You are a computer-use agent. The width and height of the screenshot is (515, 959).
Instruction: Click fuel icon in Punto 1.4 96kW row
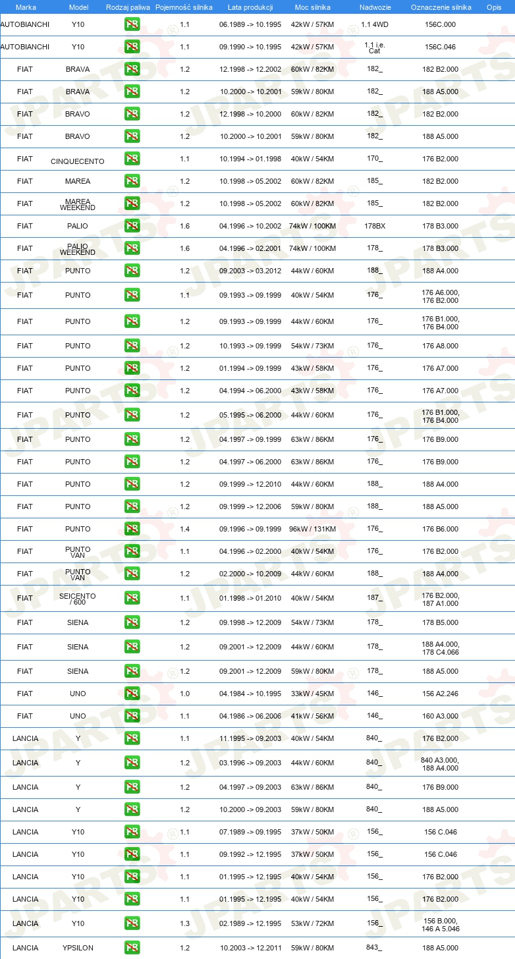(x=132, y=529)
